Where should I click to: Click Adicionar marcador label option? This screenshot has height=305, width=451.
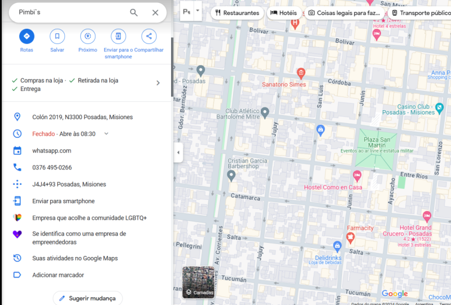click(x=58, y=275)
